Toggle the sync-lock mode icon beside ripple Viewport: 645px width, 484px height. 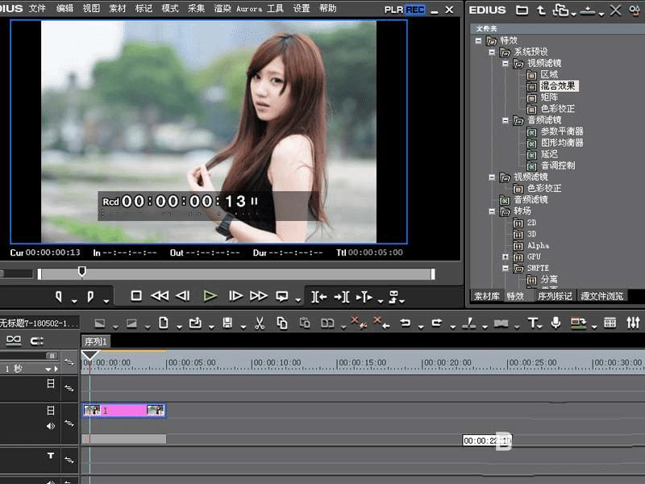(37, 340)
